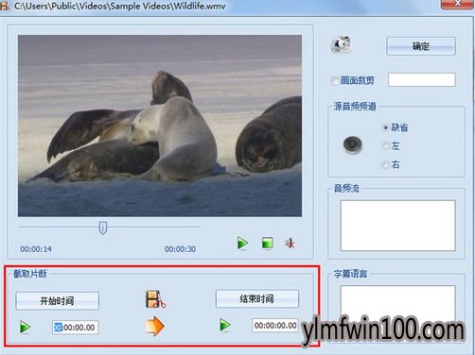Select the 缺省 audio channel radio
The width and height of the screenshot is (475, 355).
(385, 127)
